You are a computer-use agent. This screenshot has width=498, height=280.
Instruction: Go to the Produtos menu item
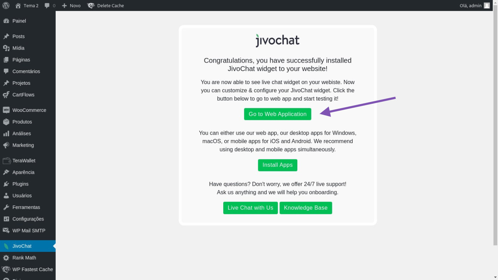[x=28, y=122]
